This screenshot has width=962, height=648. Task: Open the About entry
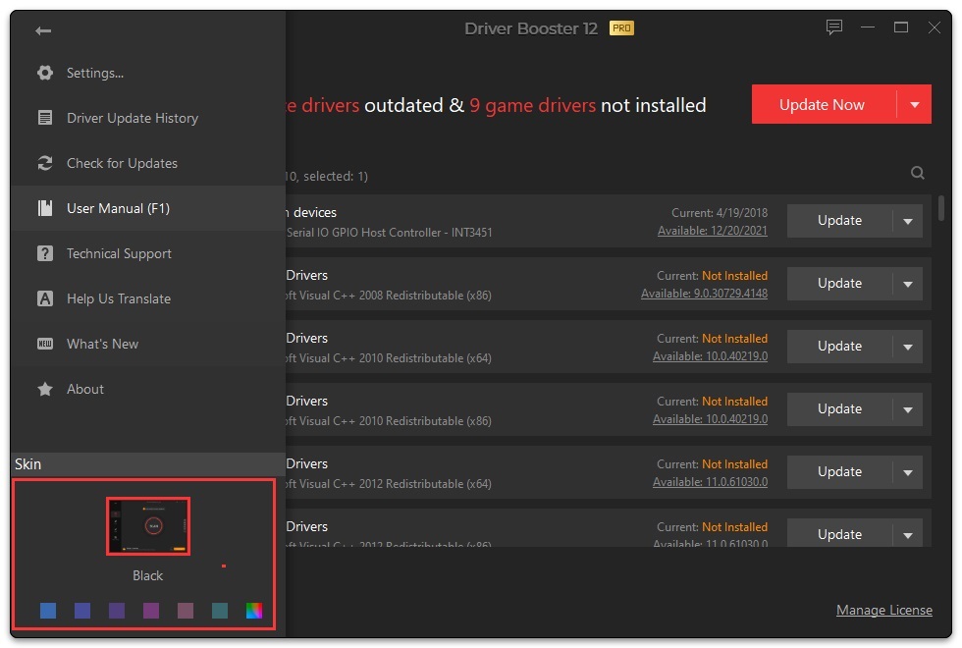148,389
